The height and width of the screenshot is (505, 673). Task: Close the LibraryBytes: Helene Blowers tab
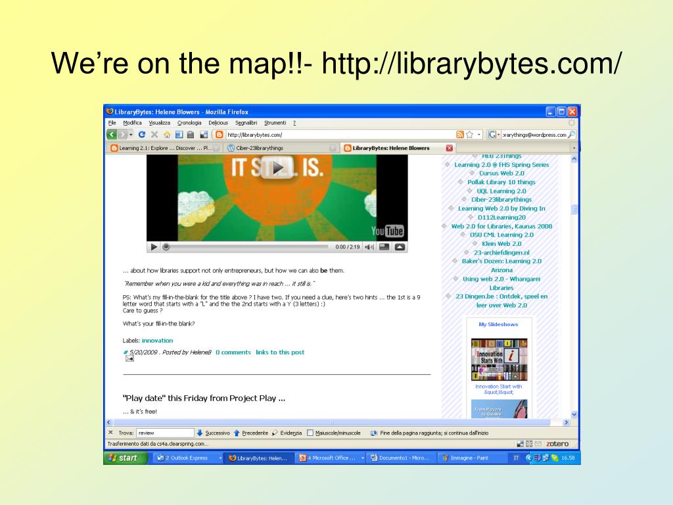pos(450,148)
